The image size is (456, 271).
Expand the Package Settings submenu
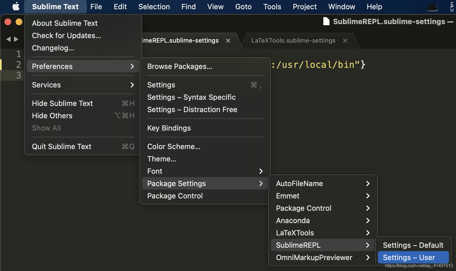click(205, 184)
